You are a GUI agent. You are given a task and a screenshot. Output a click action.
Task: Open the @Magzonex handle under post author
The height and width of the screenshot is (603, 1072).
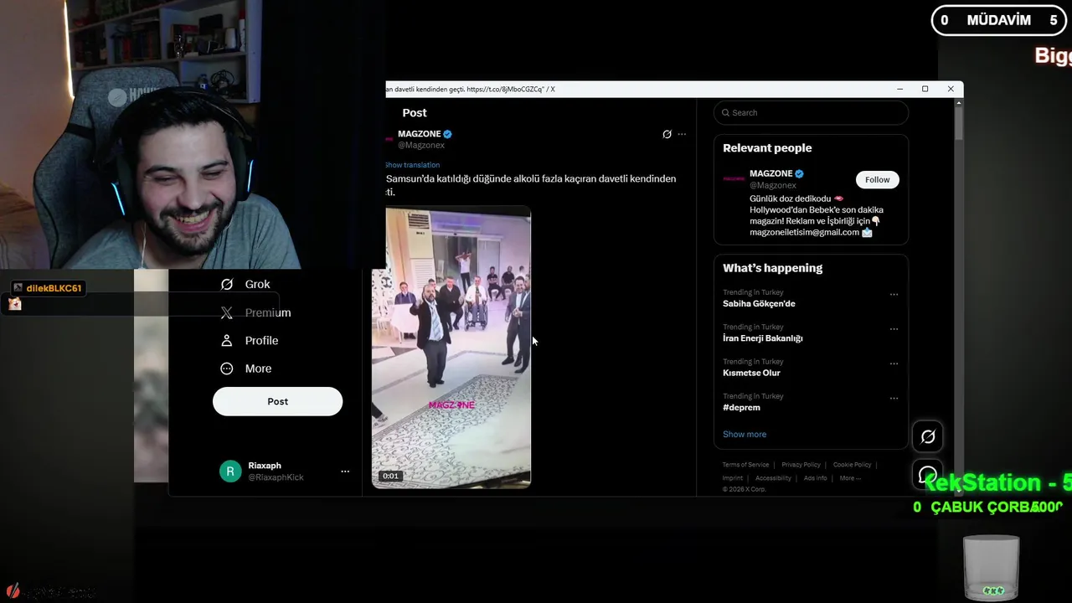coord(421,146)
